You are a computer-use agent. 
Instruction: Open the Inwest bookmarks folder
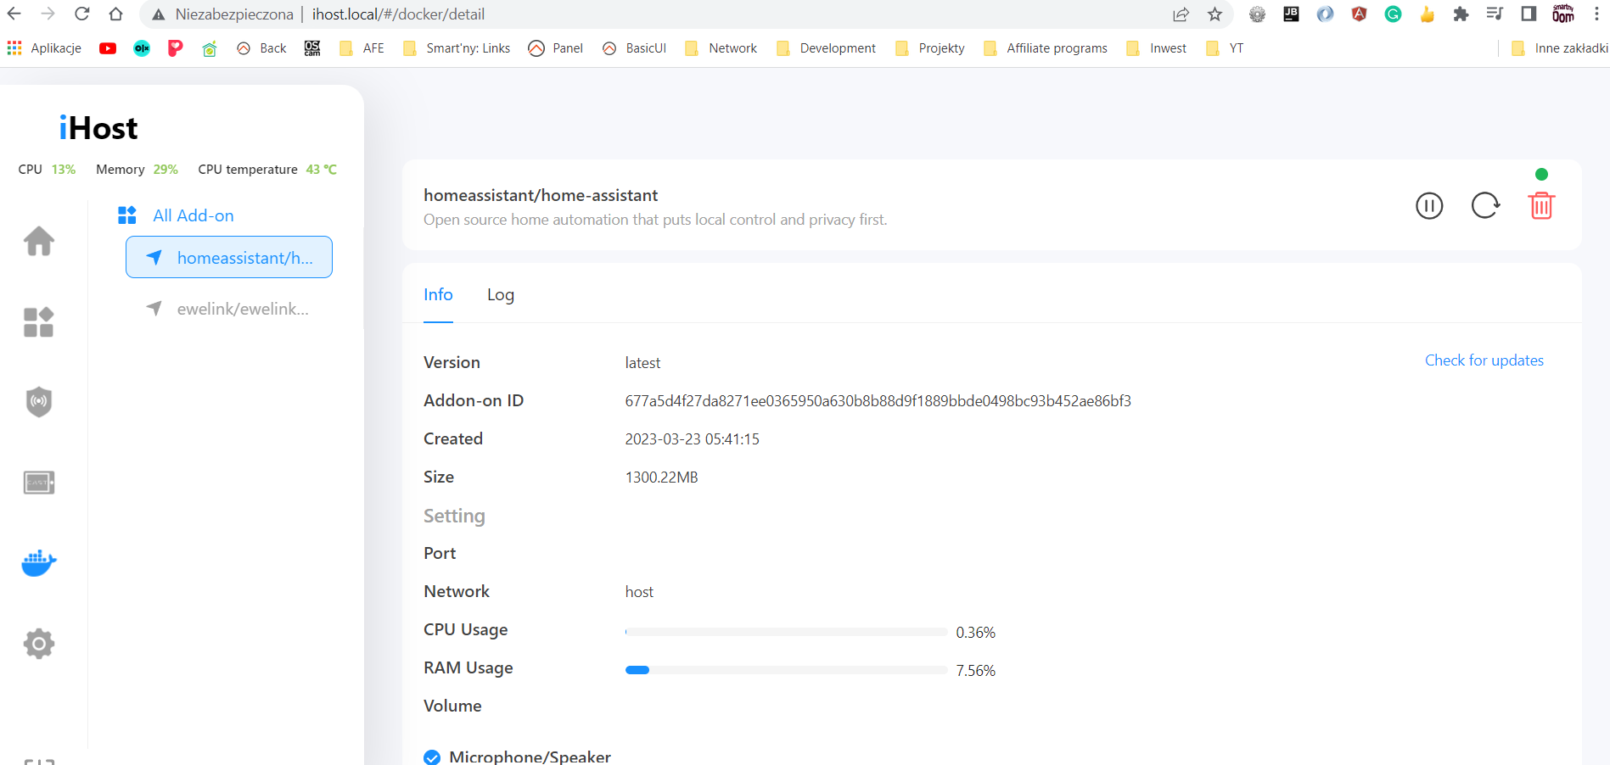[x=1156, y=48]
